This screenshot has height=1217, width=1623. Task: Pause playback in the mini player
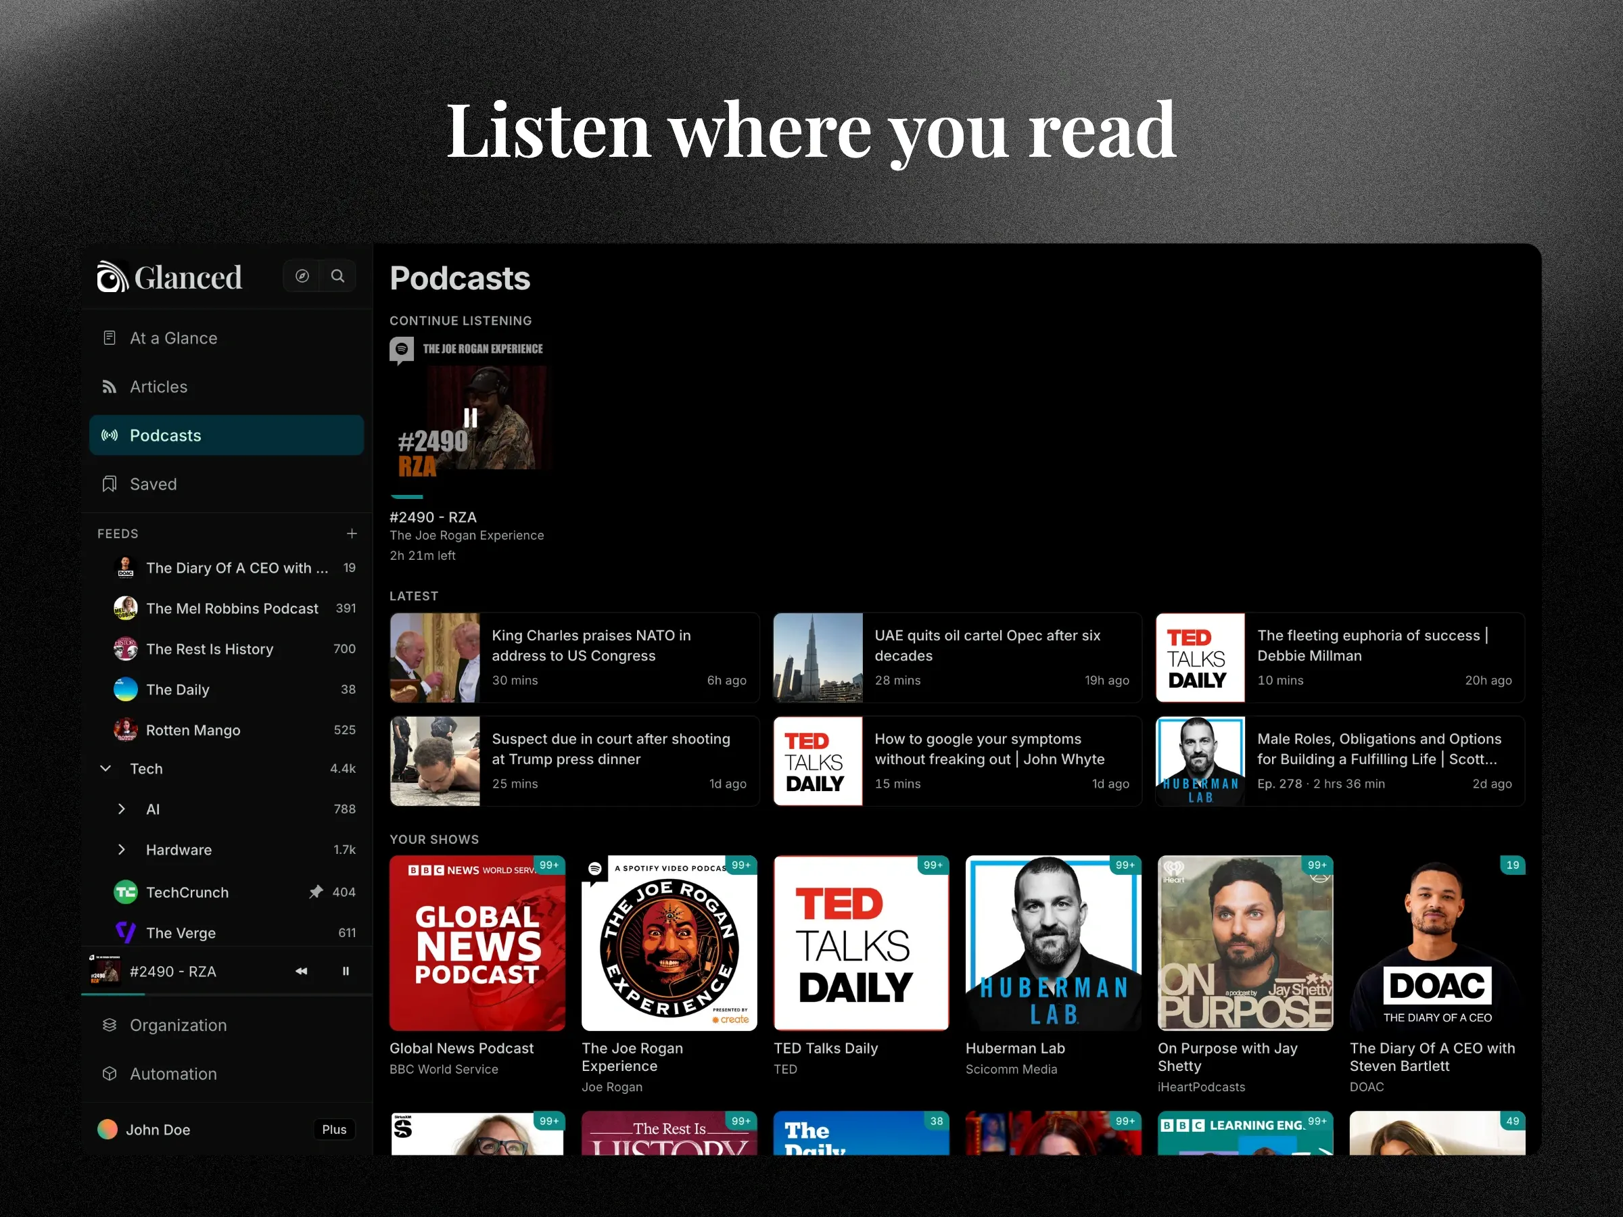[x=346, y=972]
